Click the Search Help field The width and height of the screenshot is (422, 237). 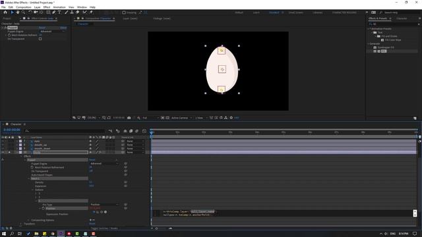pyautogui.click(x=400, y=13)
